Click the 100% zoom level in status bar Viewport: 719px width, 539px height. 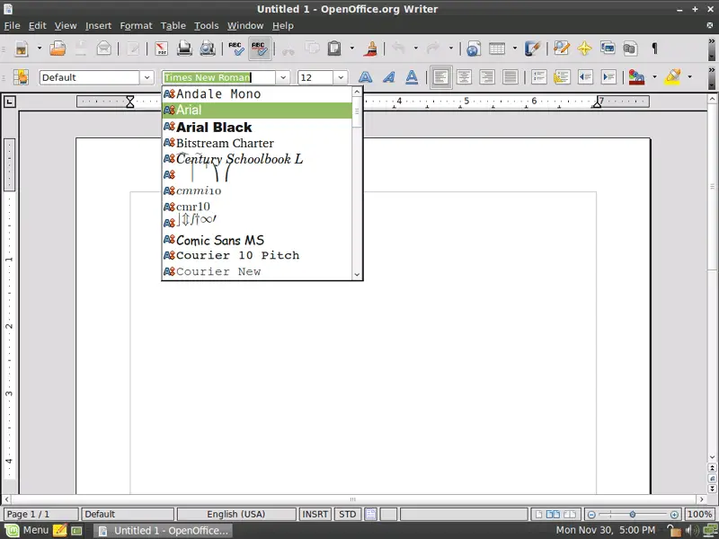699,514
